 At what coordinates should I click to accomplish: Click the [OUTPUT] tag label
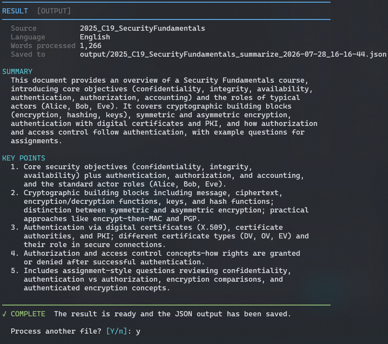tap(54, 11)
